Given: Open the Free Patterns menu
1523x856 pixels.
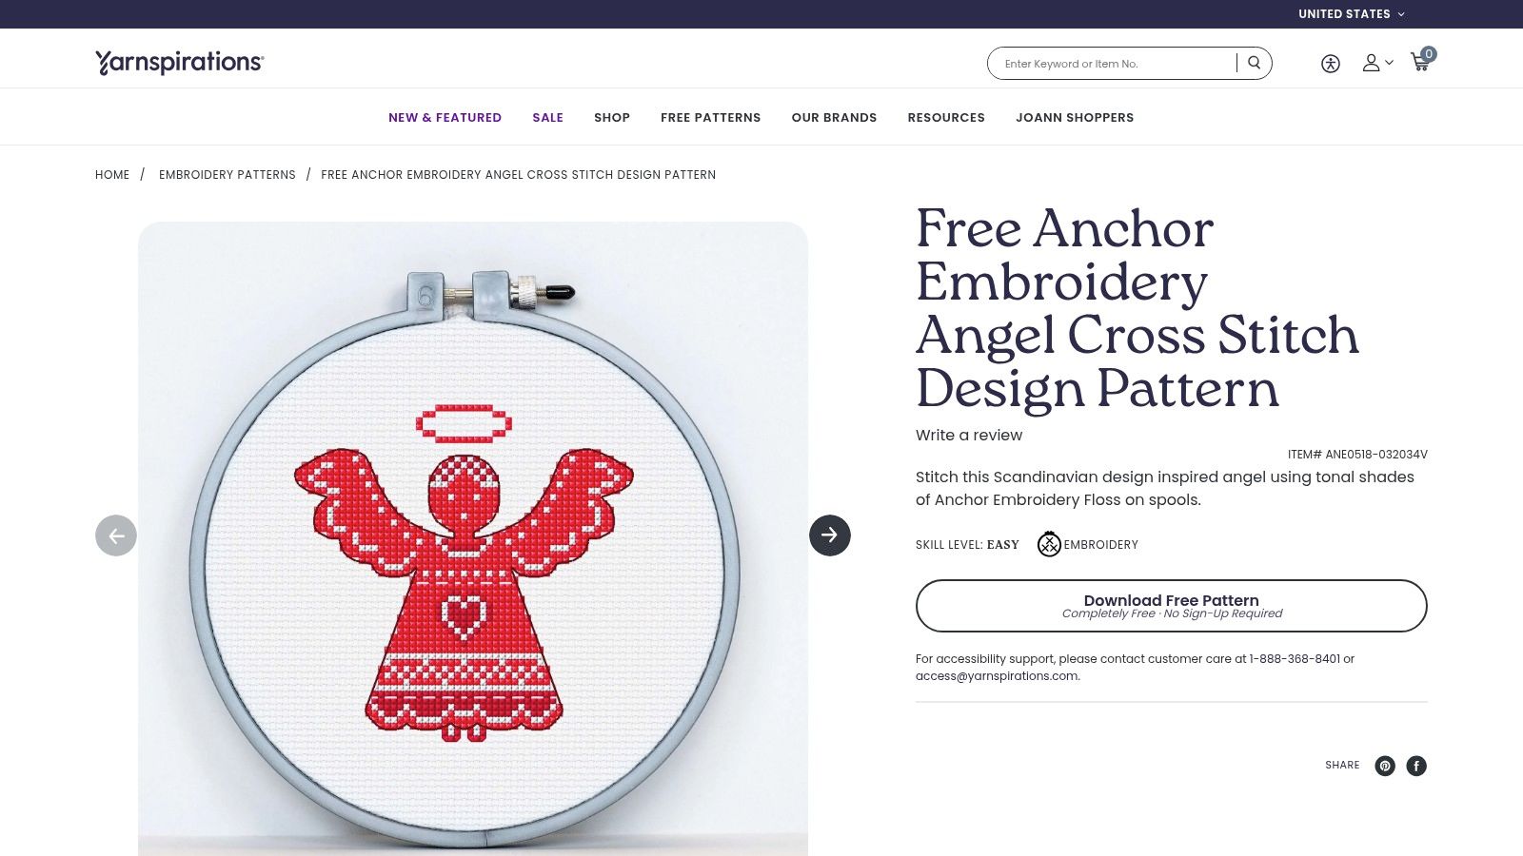Looking at the screenshot, I should tap(711, 118).
